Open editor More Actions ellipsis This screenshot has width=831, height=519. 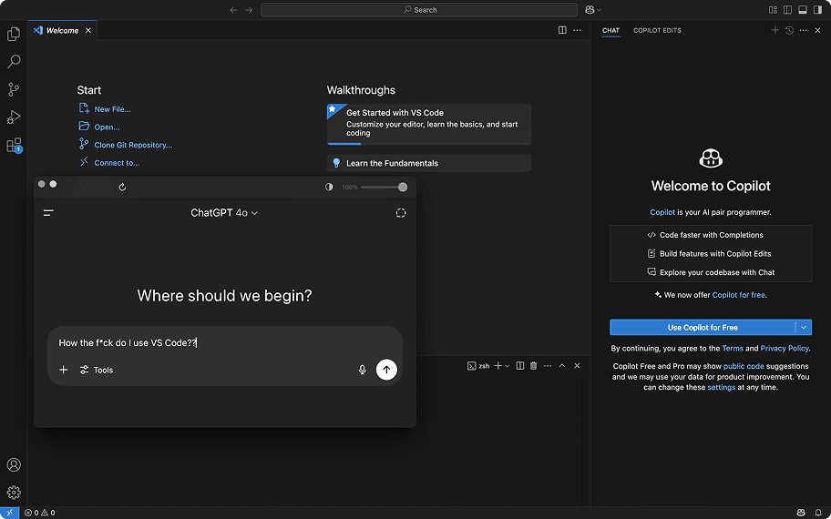click(x=577, y=30)
